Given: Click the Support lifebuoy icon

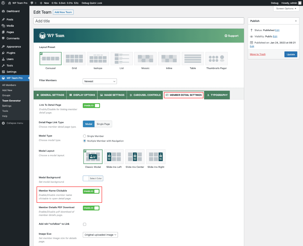Looking at the screenshot, I should tap(226, 36).
